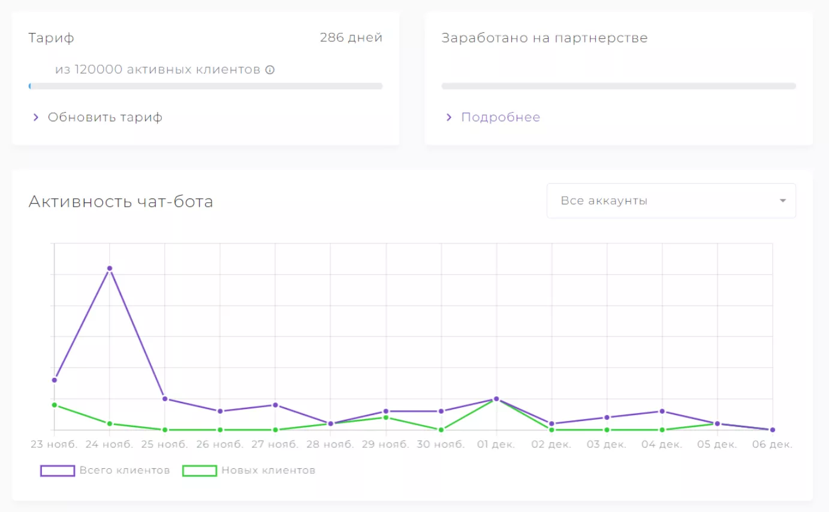Screen dimensions: 829x512
Task: Click the green data point on 23 нояб.
Action: 55,405
